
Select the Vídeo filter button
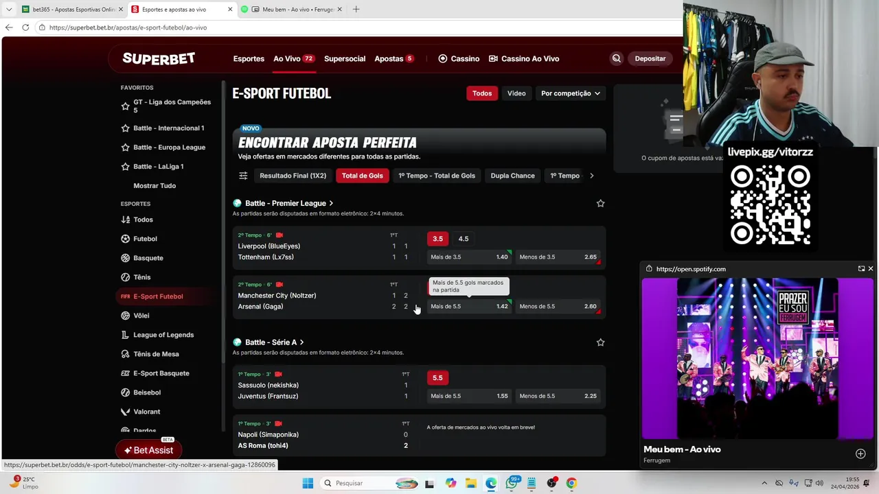coord(516,93)
